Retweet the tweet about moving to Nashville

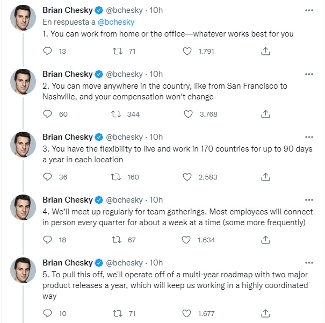[115, 114]
